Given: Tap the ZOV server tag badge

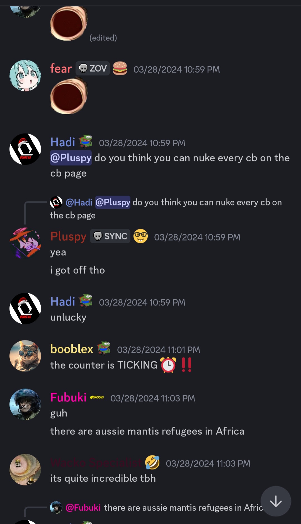Looking at the screenshot, I should pyautogui.click(x=93, y=69).
